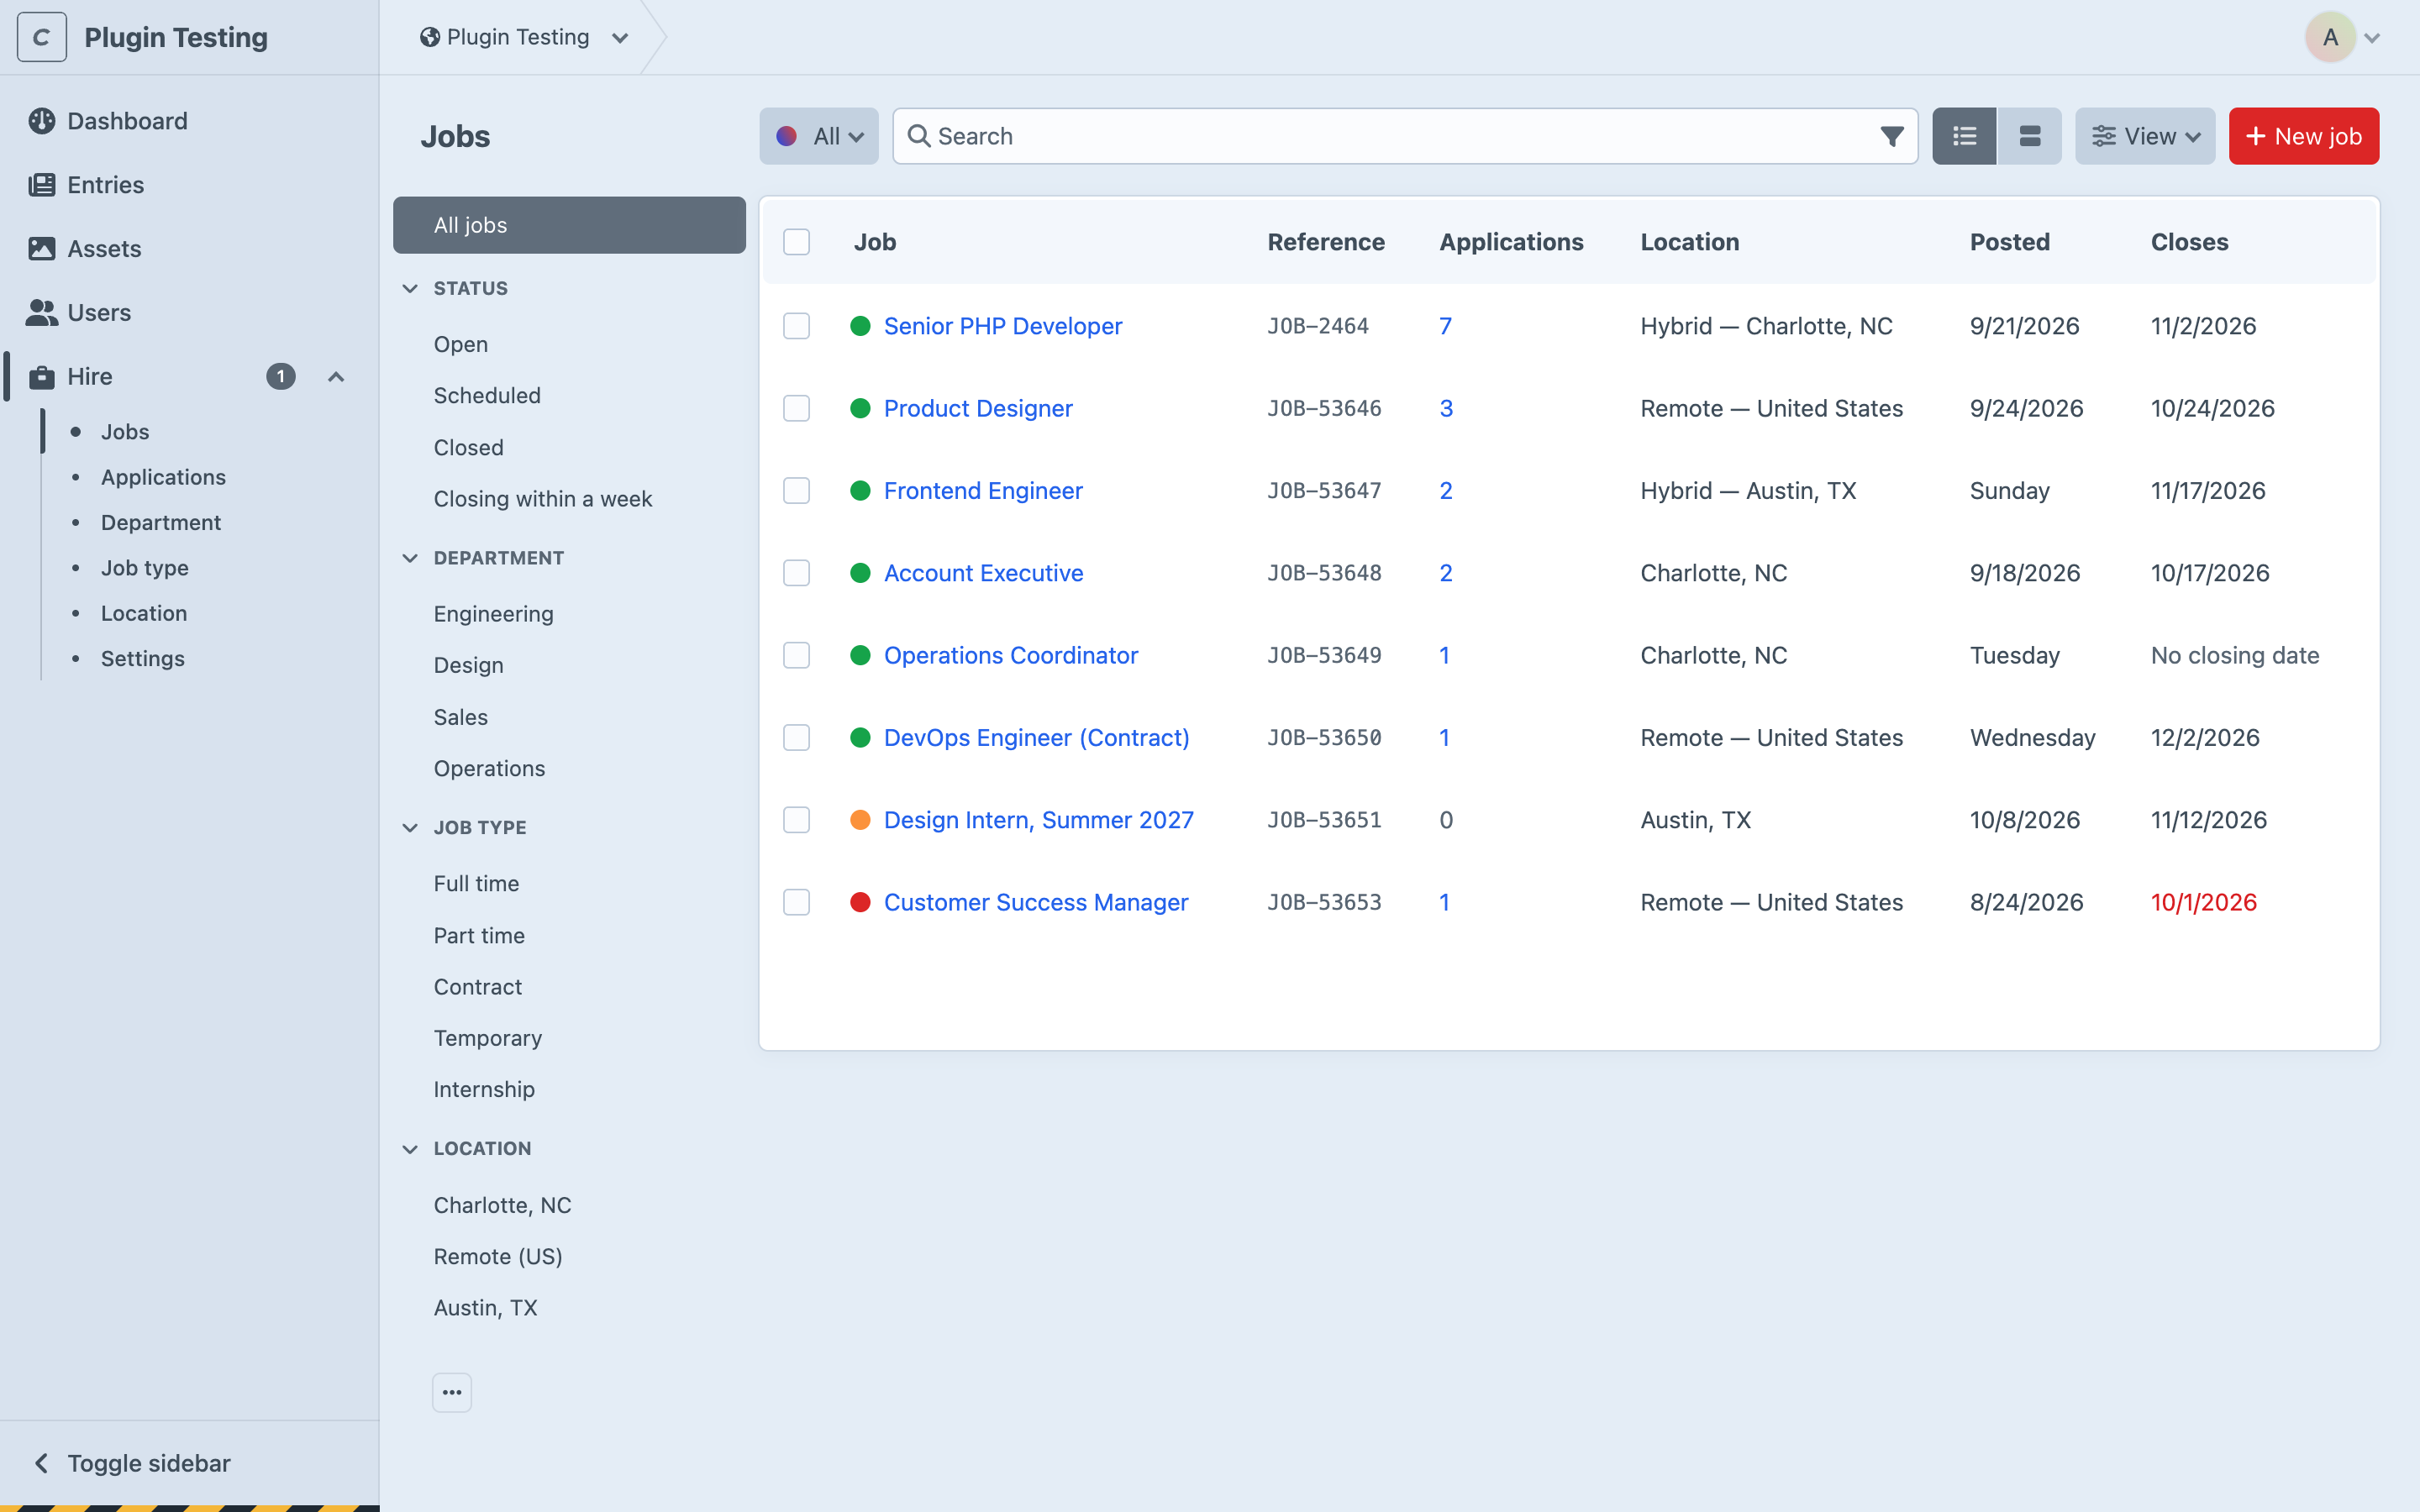Click the Assets image icon

[42, 249]
